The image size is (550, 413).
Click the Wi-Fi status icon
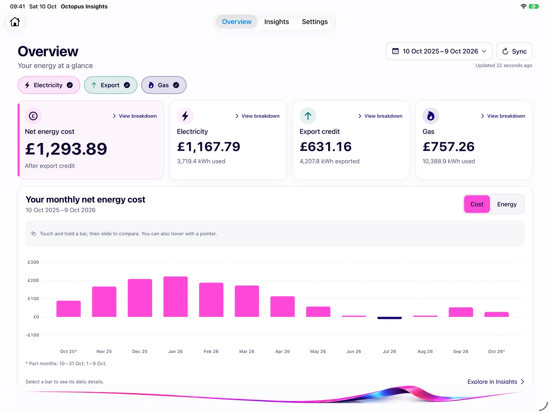click(523, 6)
